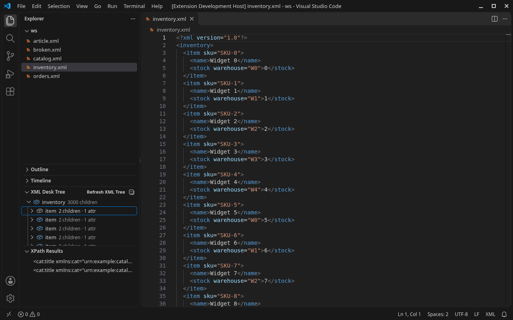This screenshot has width=513, height=320.
Task: Open the Help menu
Action: point(157,6)
